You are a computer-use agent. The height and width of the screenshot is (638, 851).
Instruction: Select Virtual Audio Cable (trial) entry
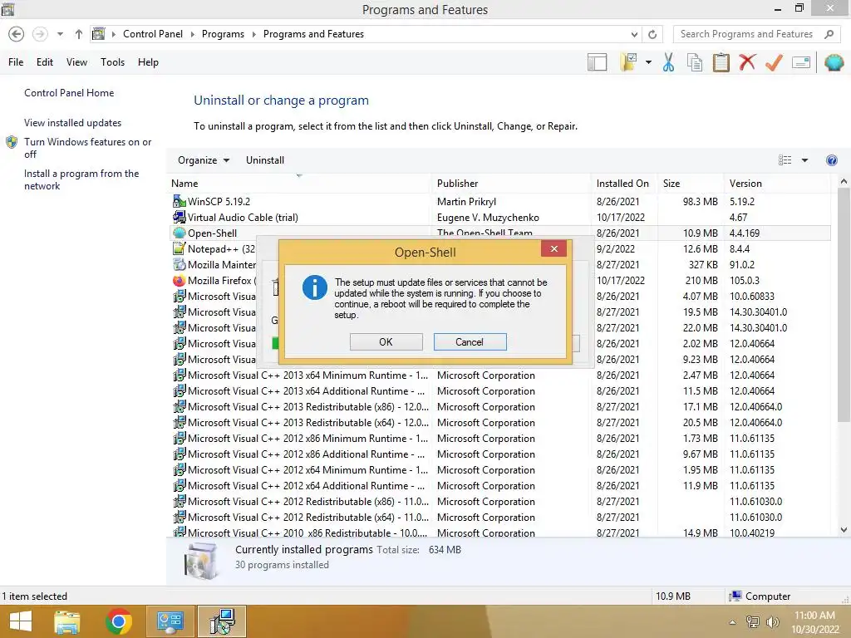pos(499,217)
